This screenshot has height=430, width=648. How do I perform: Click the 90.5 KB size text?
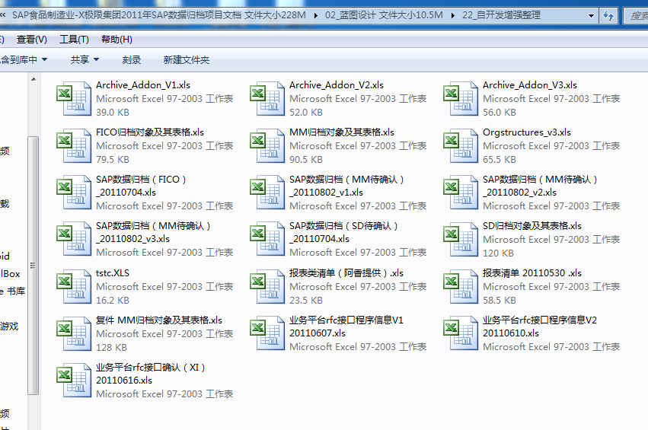[x=306, y=160]
